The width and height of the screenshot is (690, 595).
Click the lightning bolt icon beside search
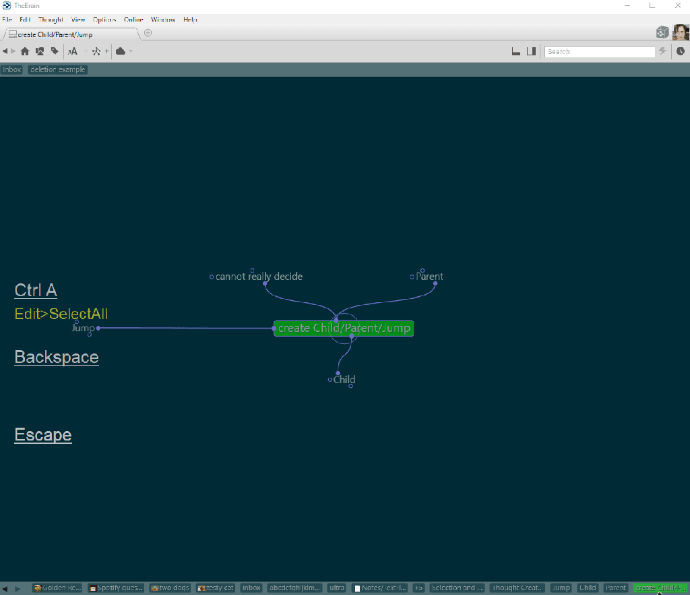coord(663,51)
